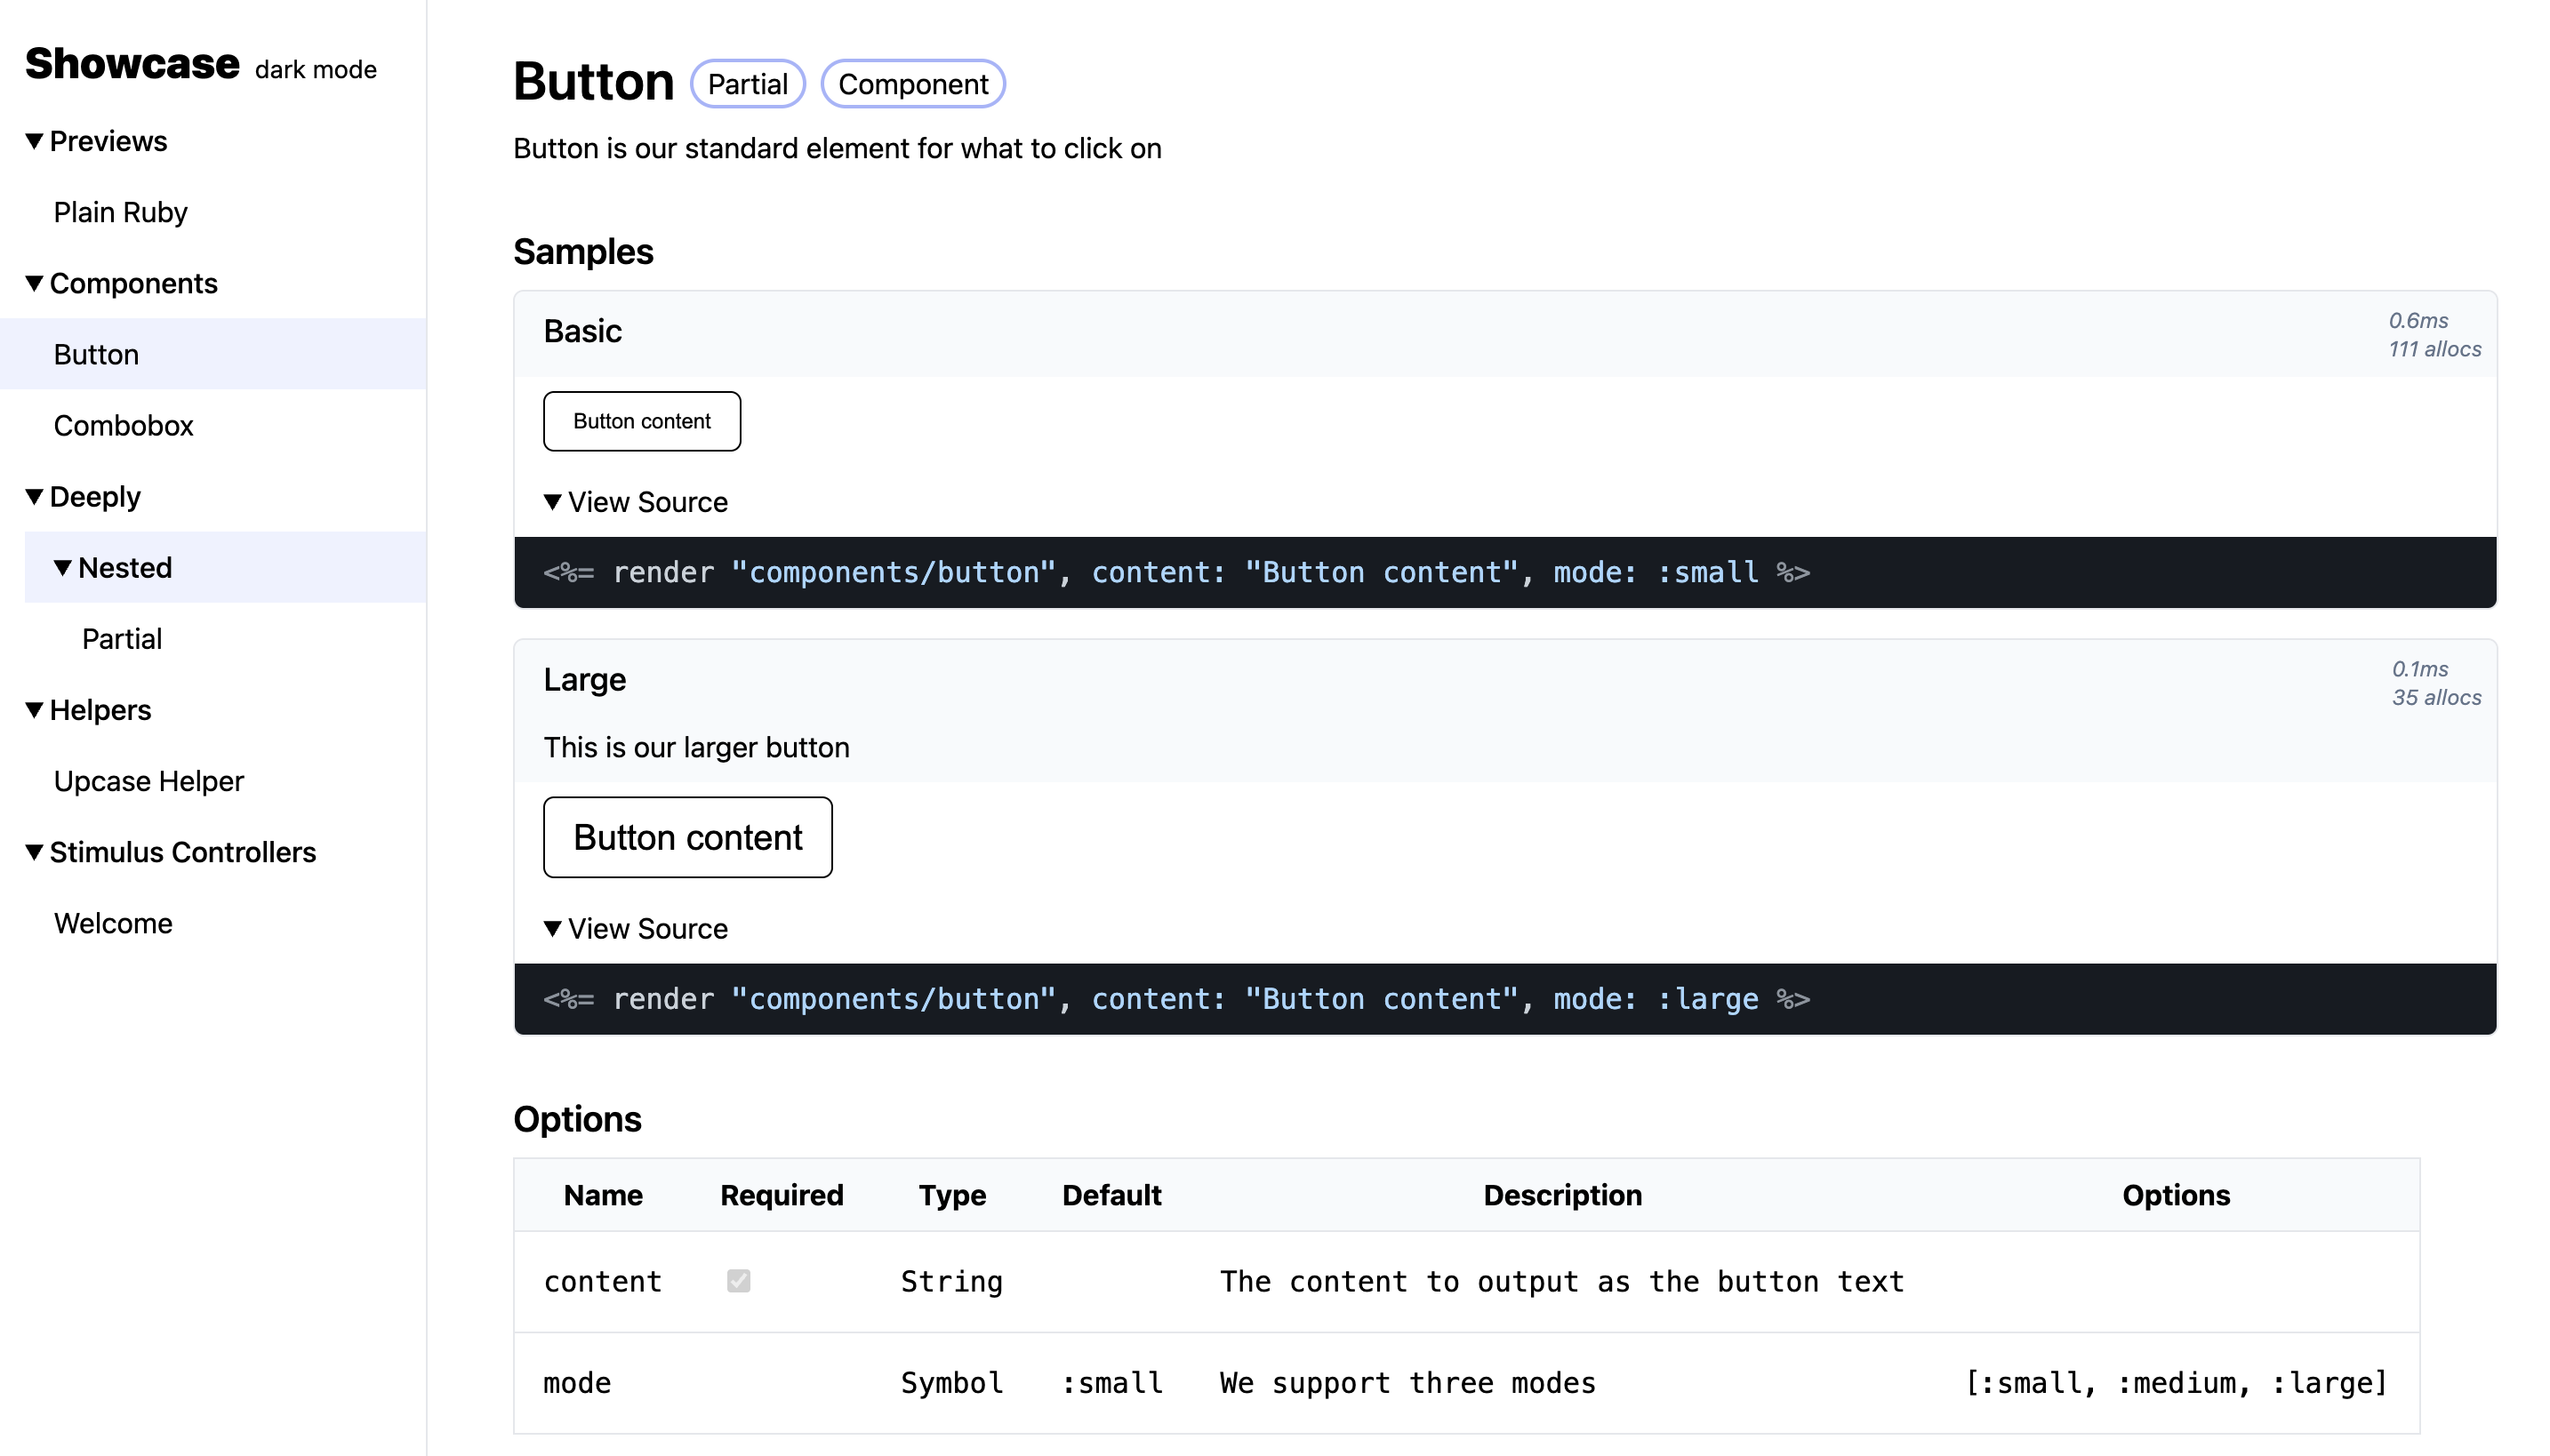
Task: Toggle dark mode link
Action: coord(315,69)
